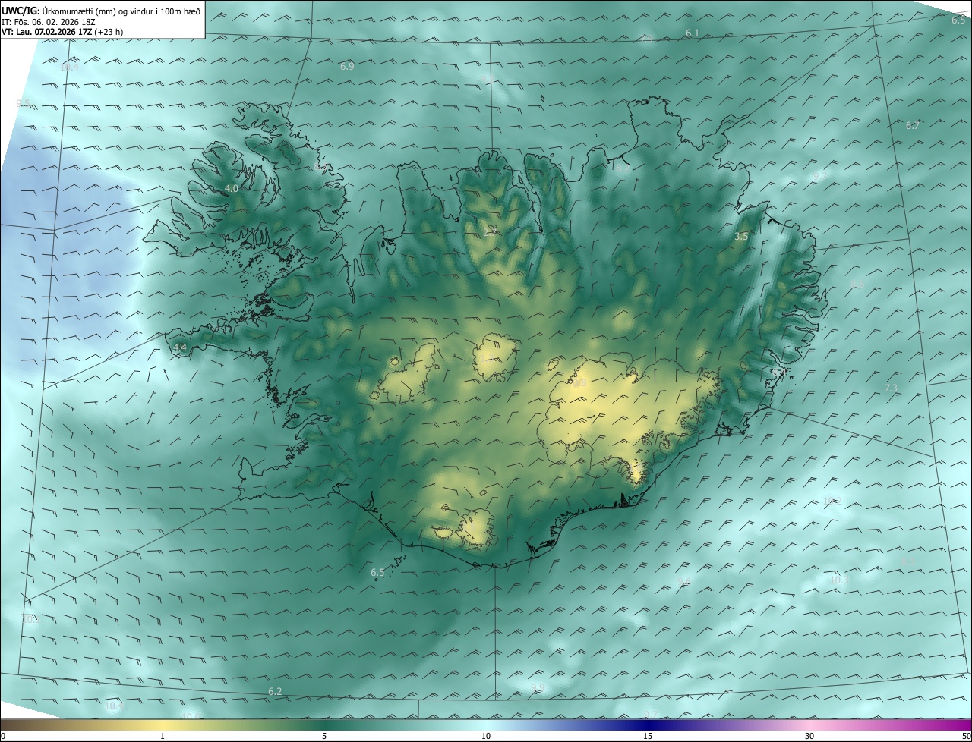This screenshot has width=972, height=742.
Task: Click the 30 tick on the colour scale
Action: pyautogui.click(x=809, y=737)
